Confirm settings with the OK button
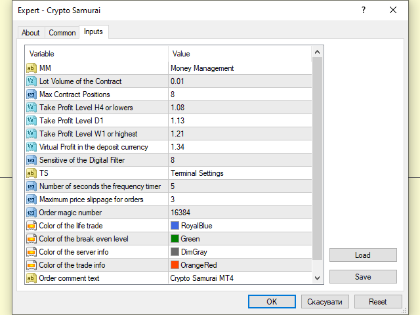 tap(272, 302)
